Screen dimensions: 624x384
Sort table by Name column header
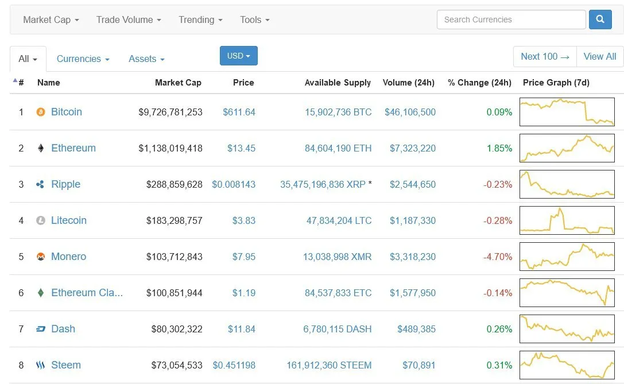[49, 83]
